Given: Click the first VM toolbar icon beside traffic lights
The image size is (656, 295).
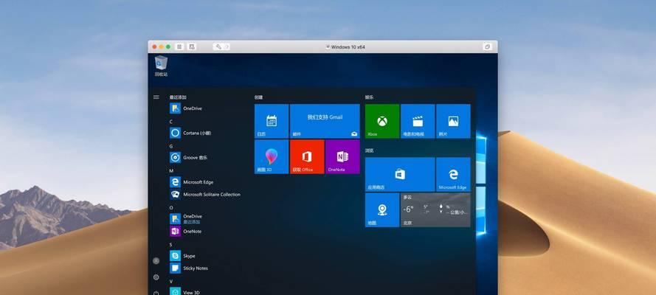Looking at the screenshot, I should pyautogui.click(x=179, y=46).
